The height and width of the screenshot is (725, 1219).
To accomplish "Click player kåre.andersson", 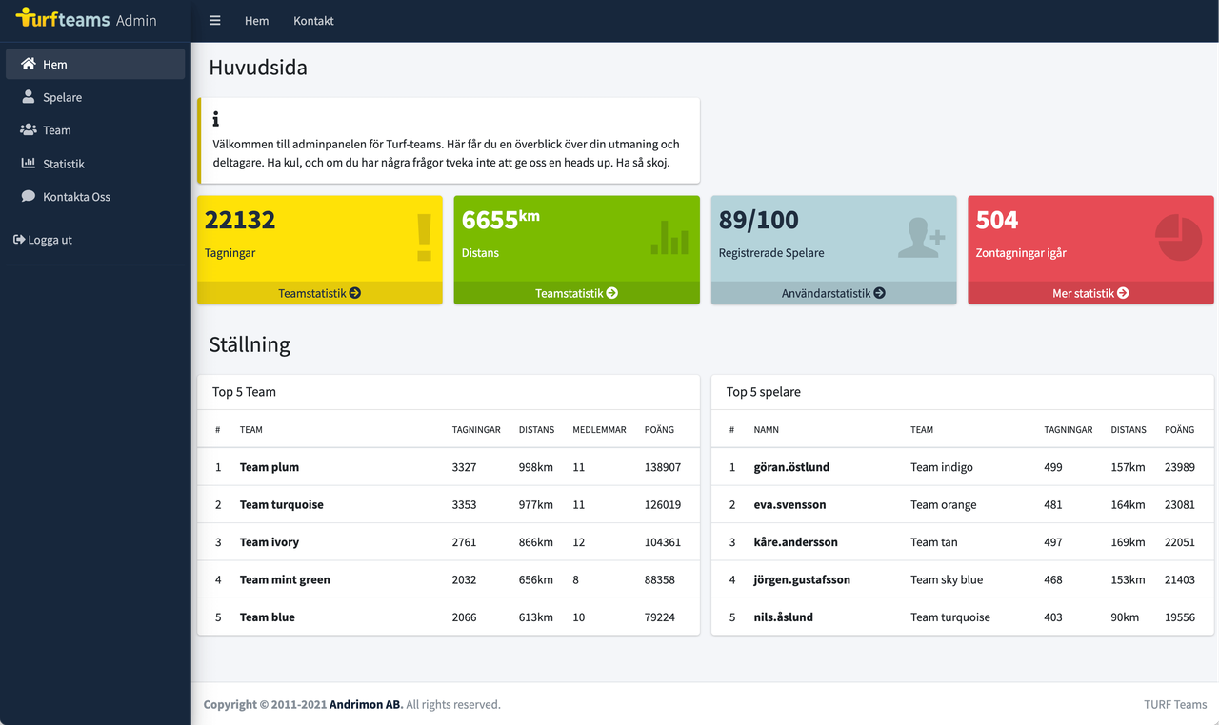I will (796, 541).
